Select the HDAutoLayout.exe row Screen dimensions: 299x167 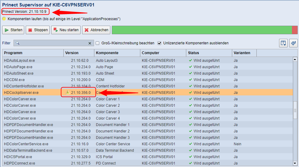[148, 61]
